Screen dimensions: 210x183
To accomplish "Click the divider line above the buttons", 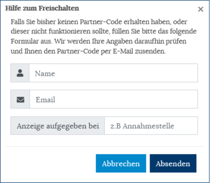I will click(x=105, y=146).
